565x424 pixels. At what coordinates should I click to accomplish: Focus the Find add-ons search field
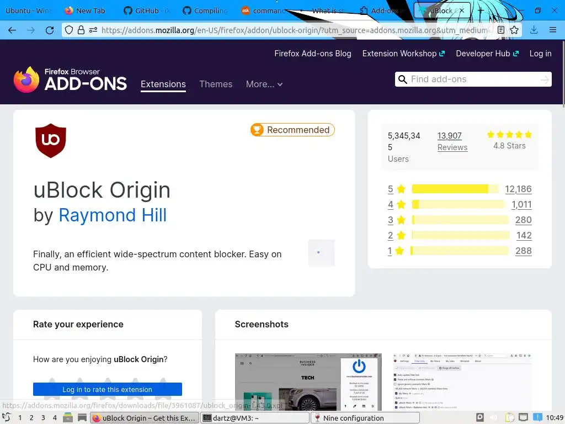(x=473, y=79)
